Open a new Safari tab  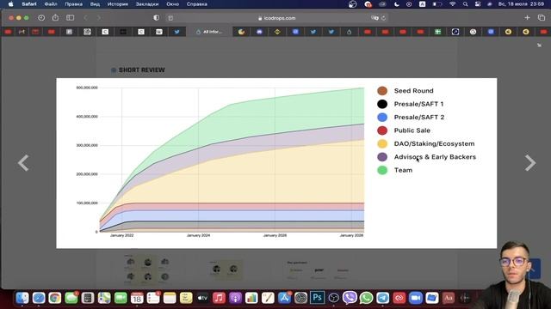pos(527,17)
